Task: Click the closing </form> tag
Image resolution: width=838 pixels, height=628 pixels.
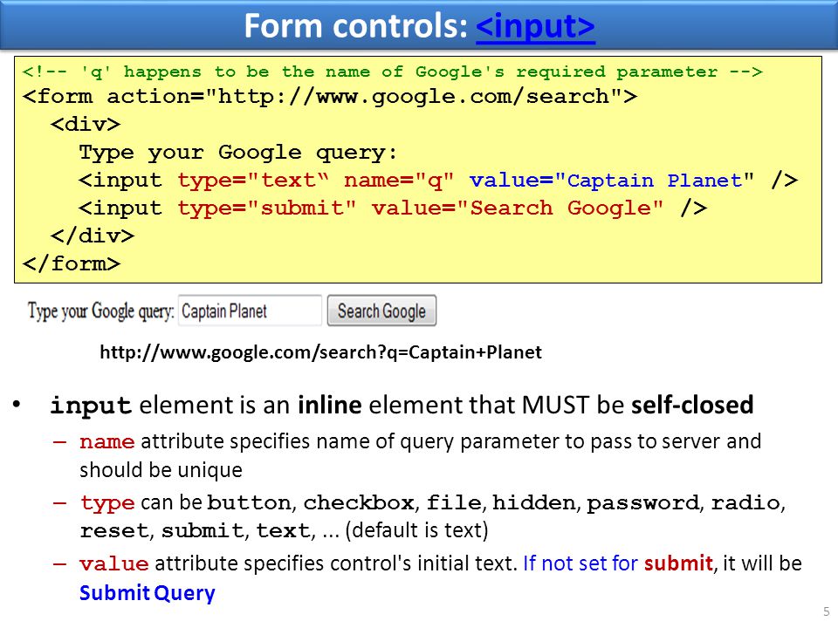Action: coord(72,263)
